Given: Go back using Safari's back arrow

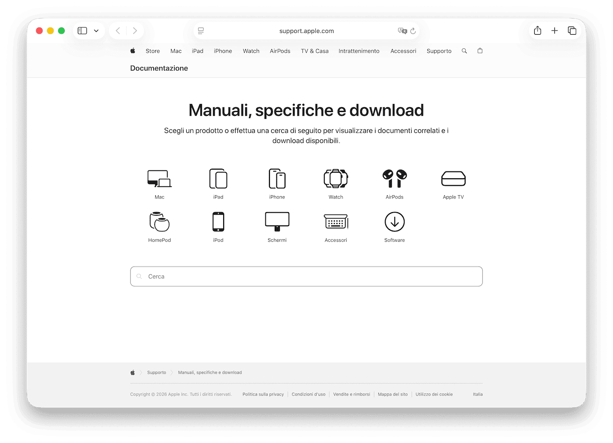Looking at the screenshot, I should [118, 31].
